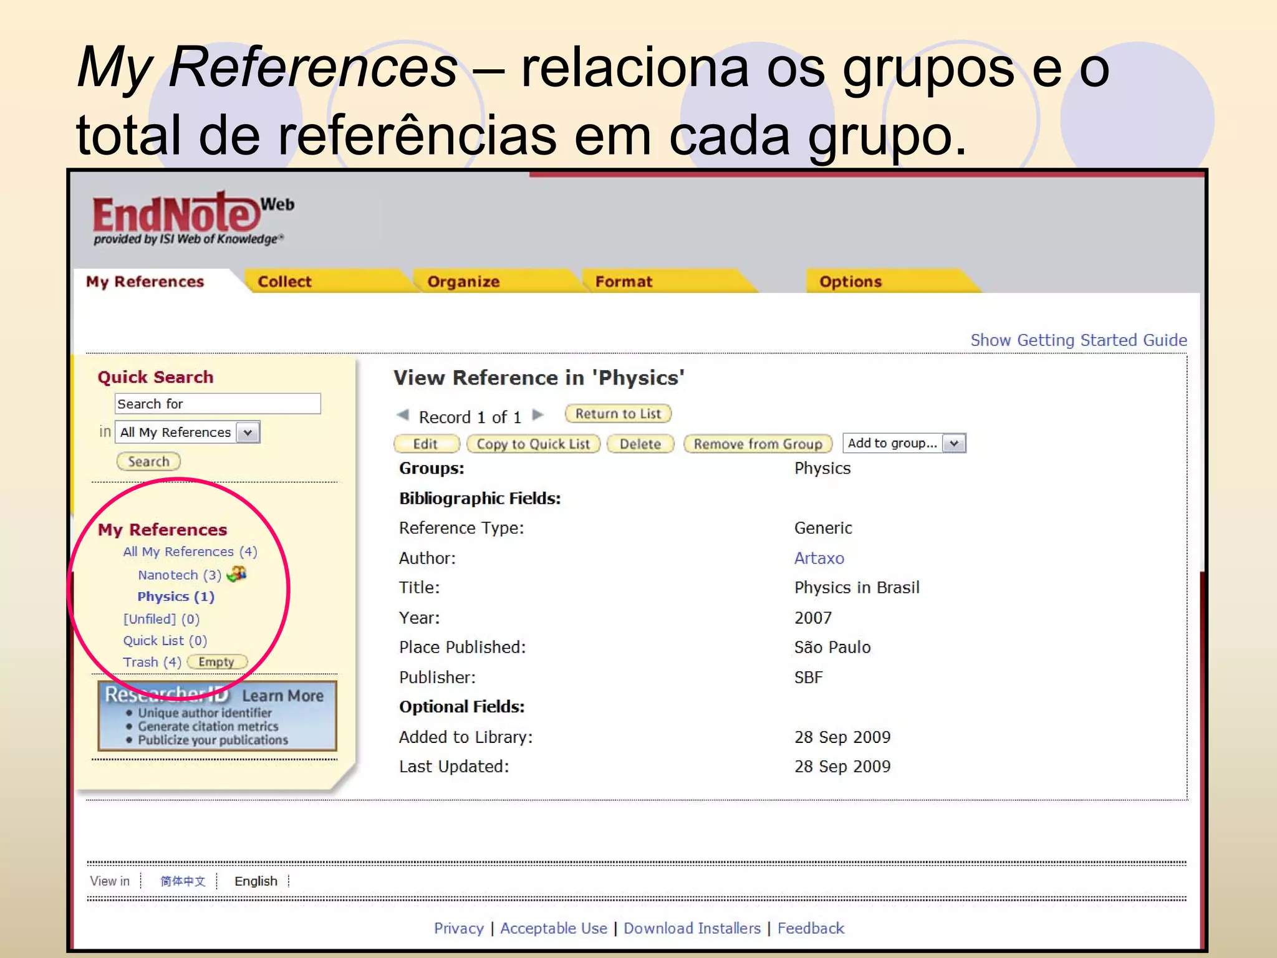Open the Feedback link
Image resolution: width=1277 pixels, height=958 pixels.
coord(811,928)
